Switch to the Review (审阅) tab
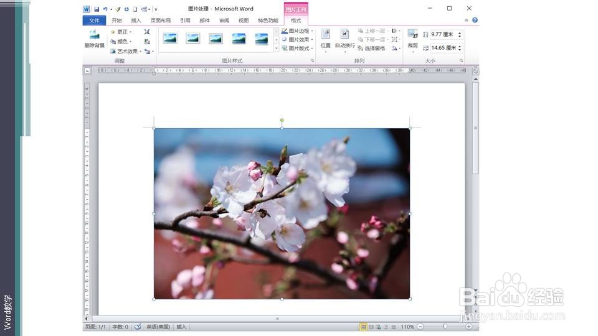This screenshot has width=598, height=336. pos(224,20)
